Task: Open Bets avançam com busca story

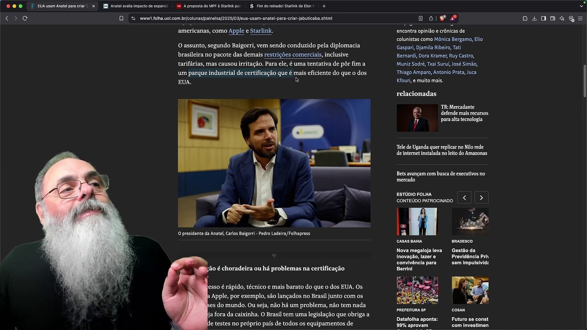Action: pos(441,176)
